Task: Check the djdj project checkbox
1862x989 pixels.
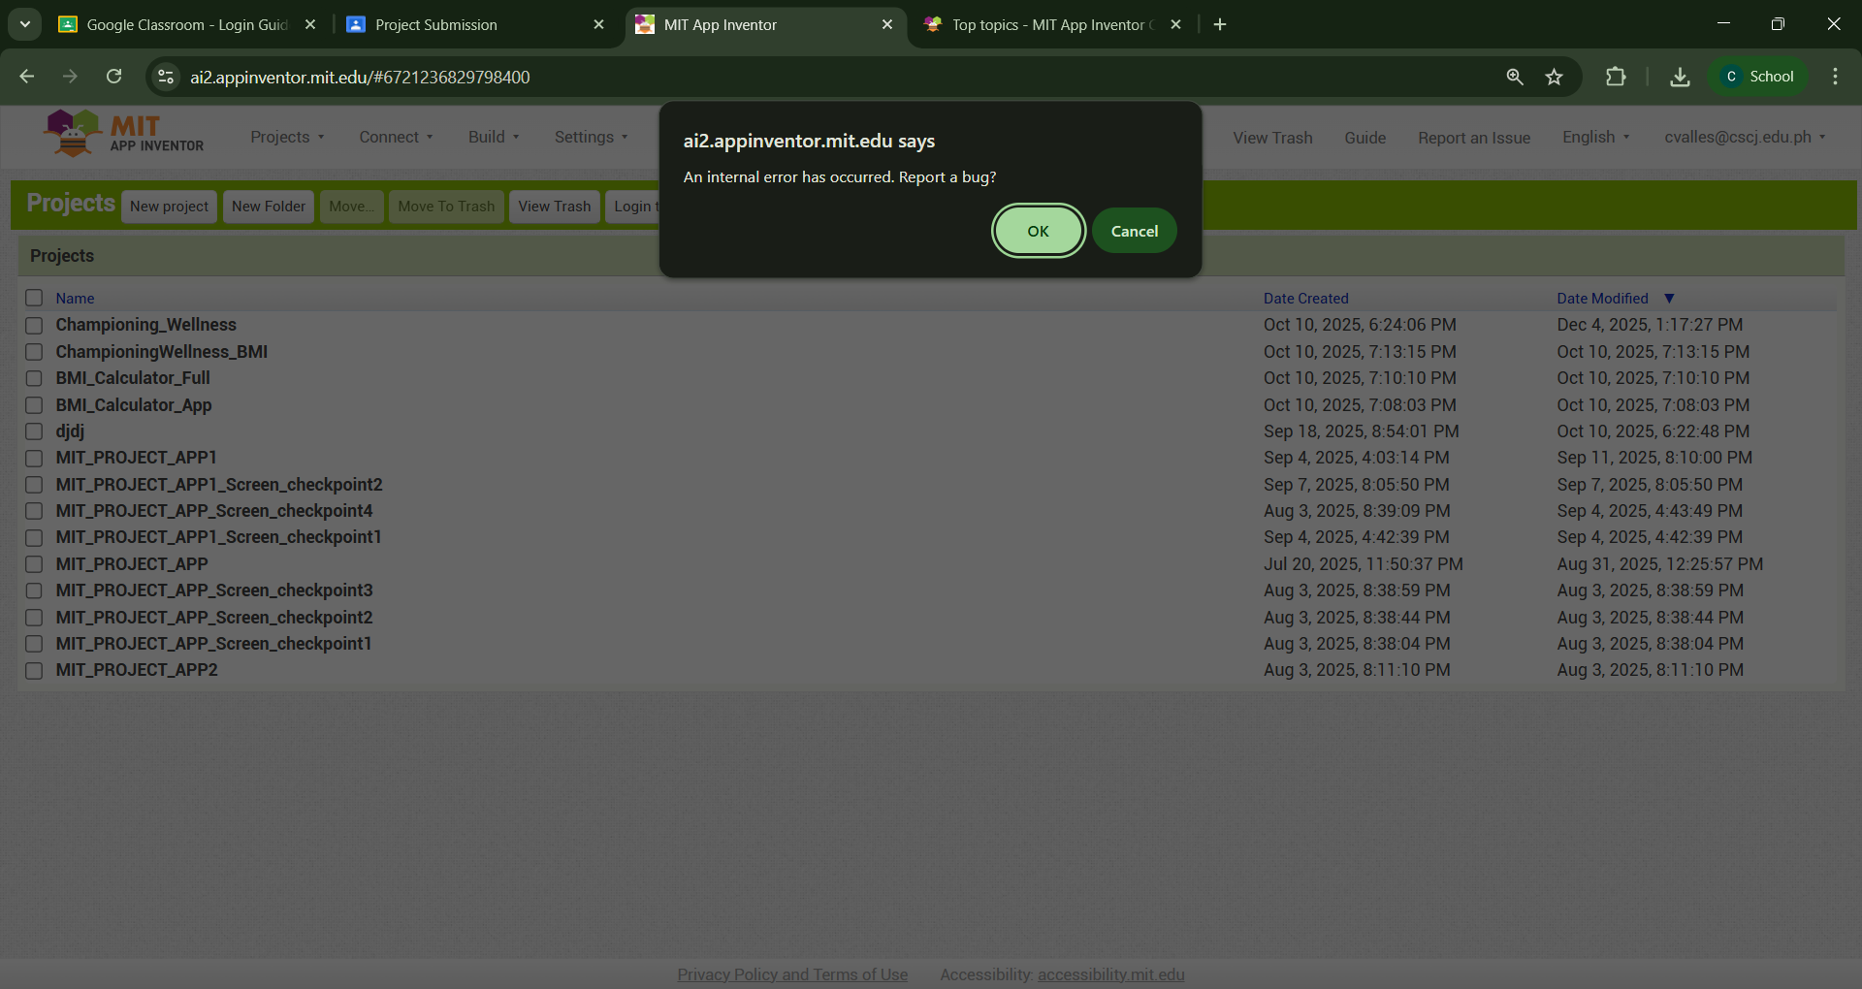Action: [x=34, y=431]
